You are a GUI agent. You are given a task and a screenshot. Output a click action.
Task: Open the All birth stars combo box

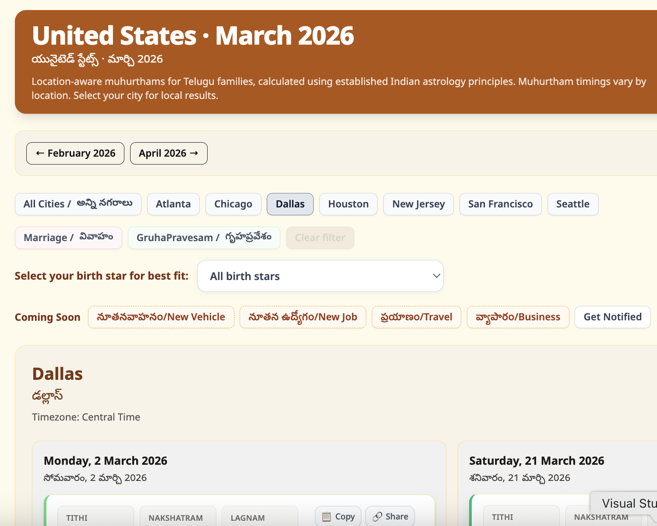320,276
